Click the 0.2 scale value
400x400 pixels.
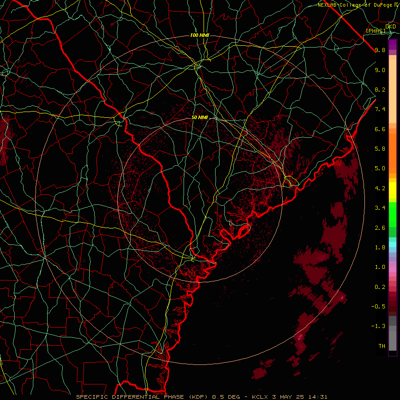380,287
